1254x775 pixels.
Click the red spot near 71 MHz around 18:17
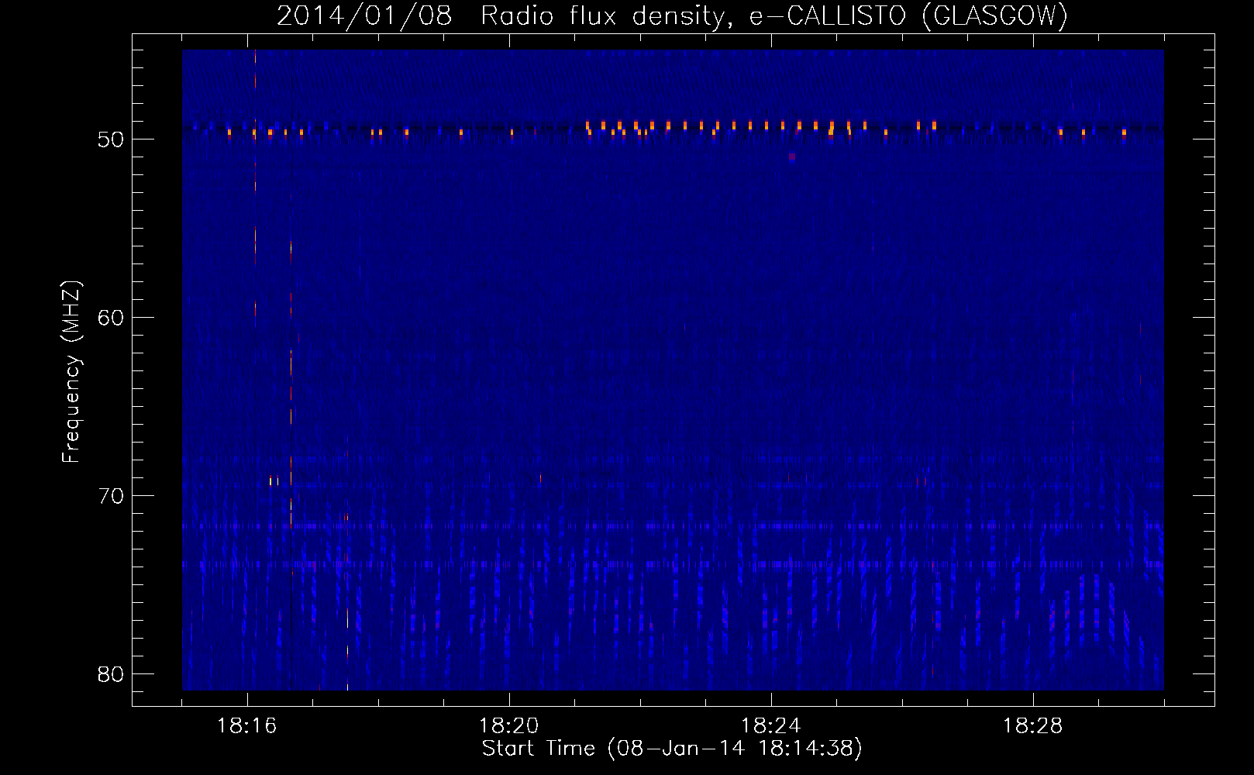[x=345, y=516]
